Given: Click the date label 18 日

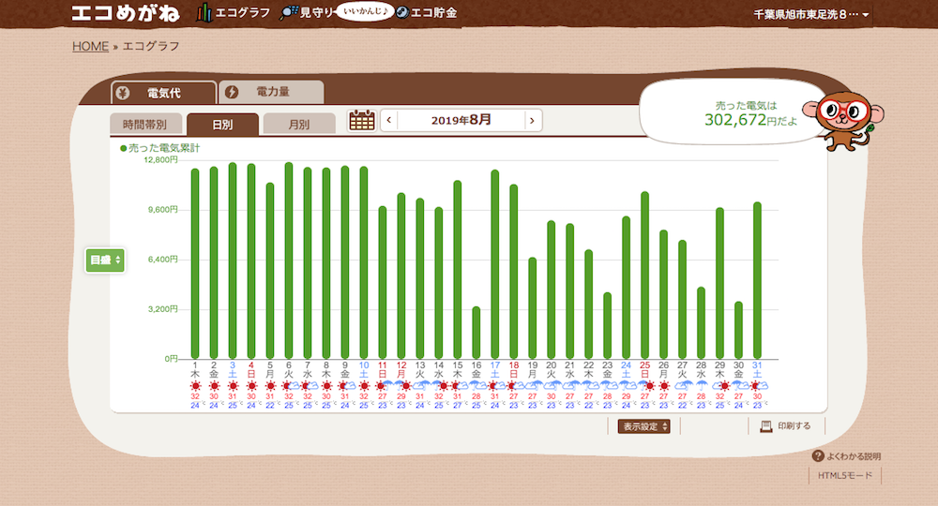Looking at the screenshot, I should point(514,369).
